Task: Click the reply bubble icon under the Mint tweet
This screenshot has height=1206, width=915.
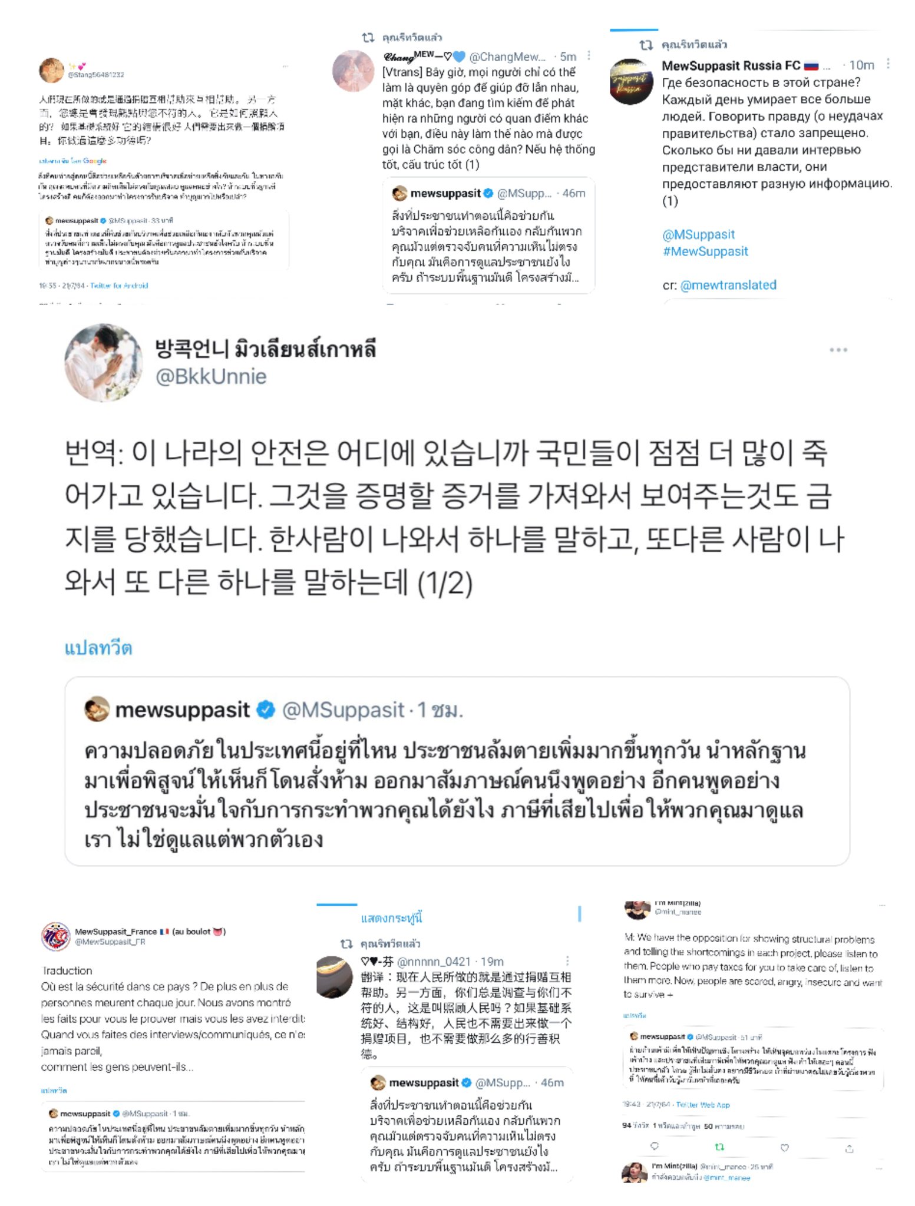Action: tap(654, 1147)
